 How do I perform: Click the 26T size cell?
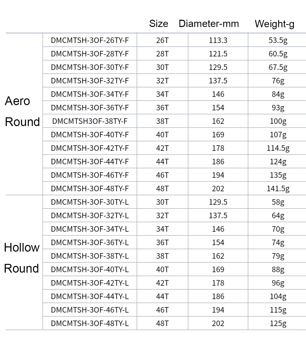click(x=162, y=40)
